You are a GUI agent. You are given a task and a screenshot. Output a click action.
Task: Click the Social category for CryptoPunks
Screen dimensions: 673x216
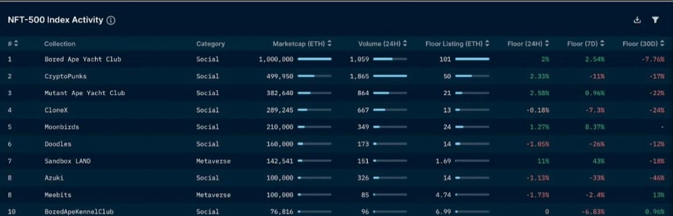[208, 76]
